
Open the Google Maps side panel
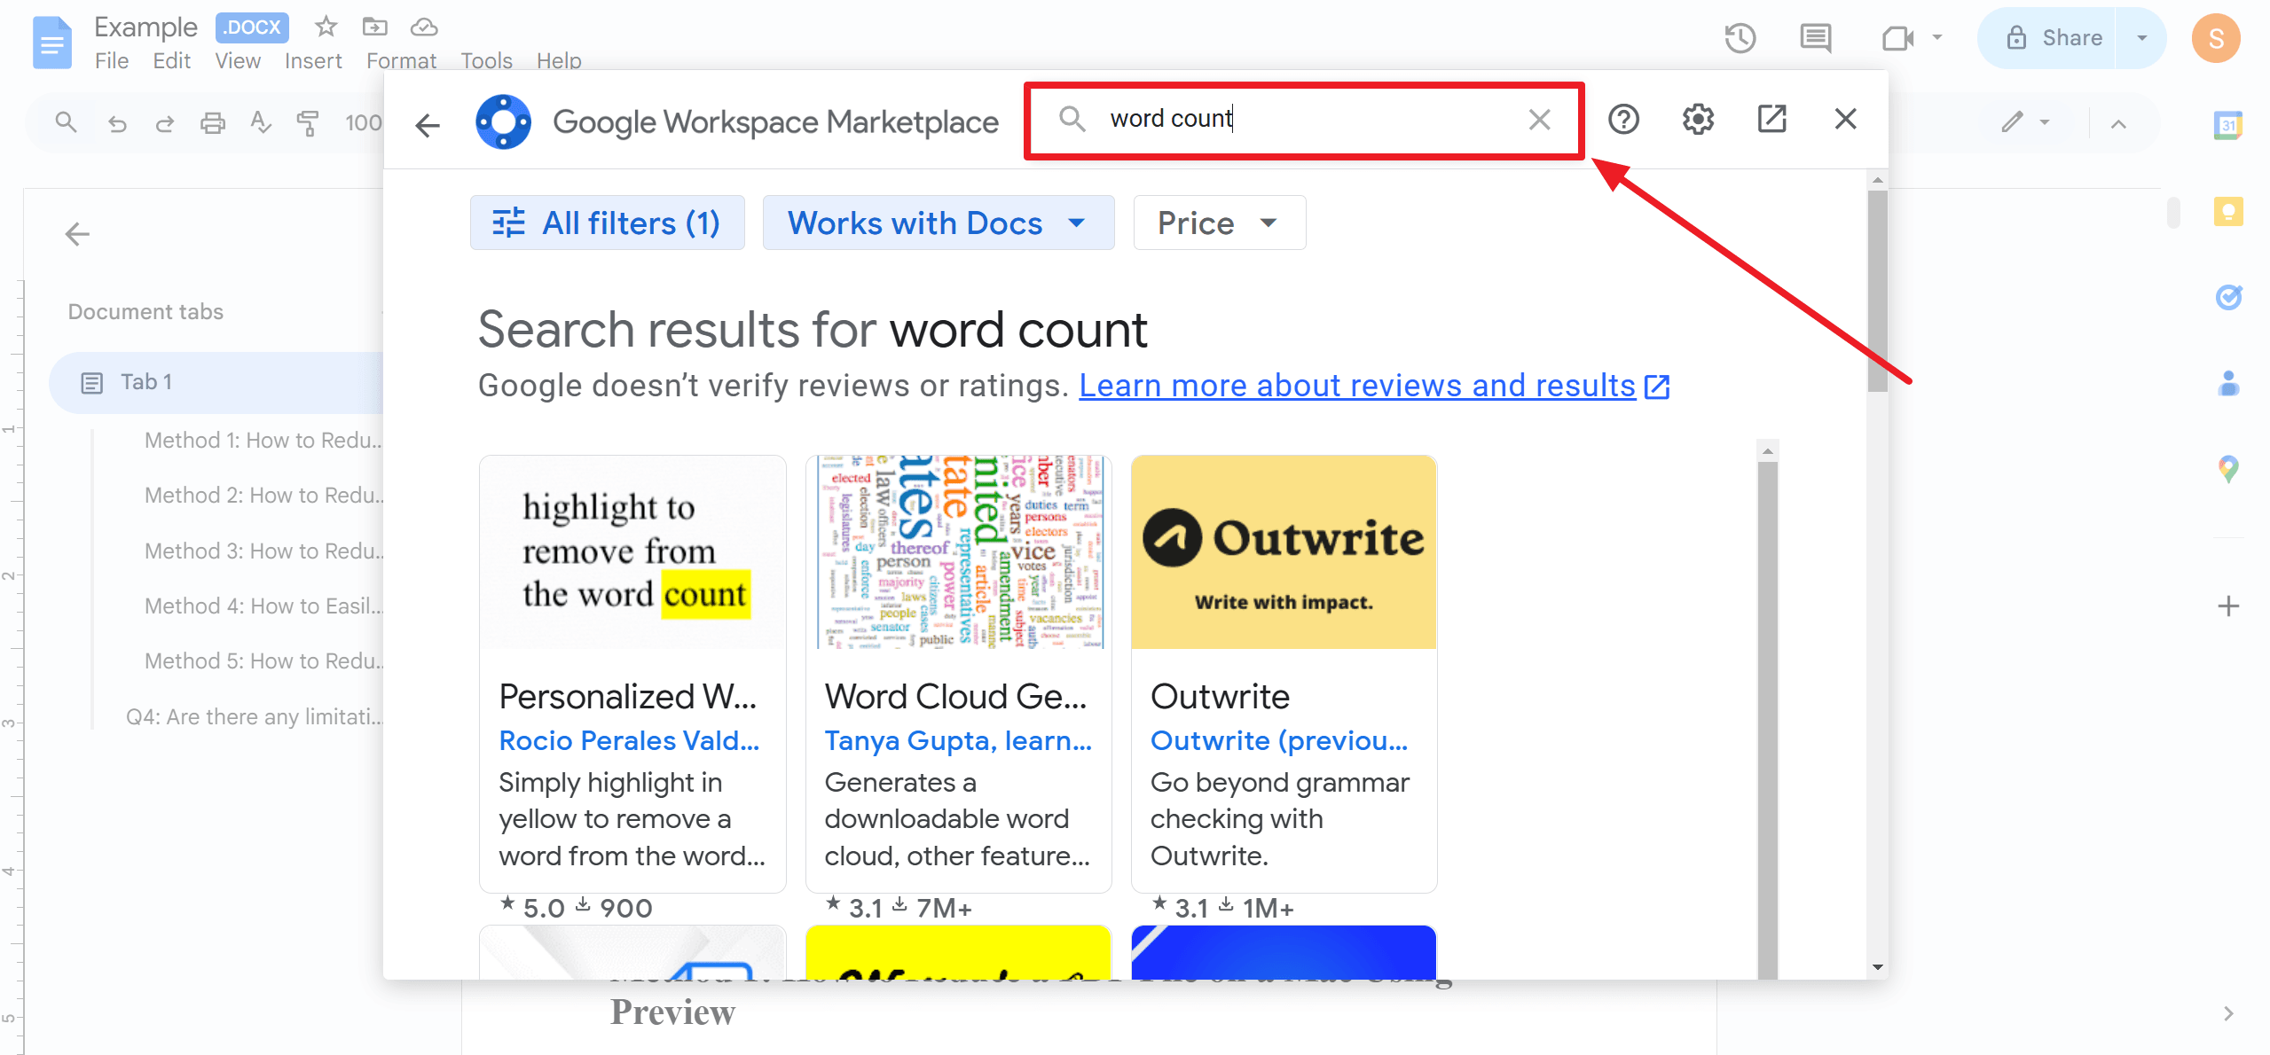coord(2227,467)
